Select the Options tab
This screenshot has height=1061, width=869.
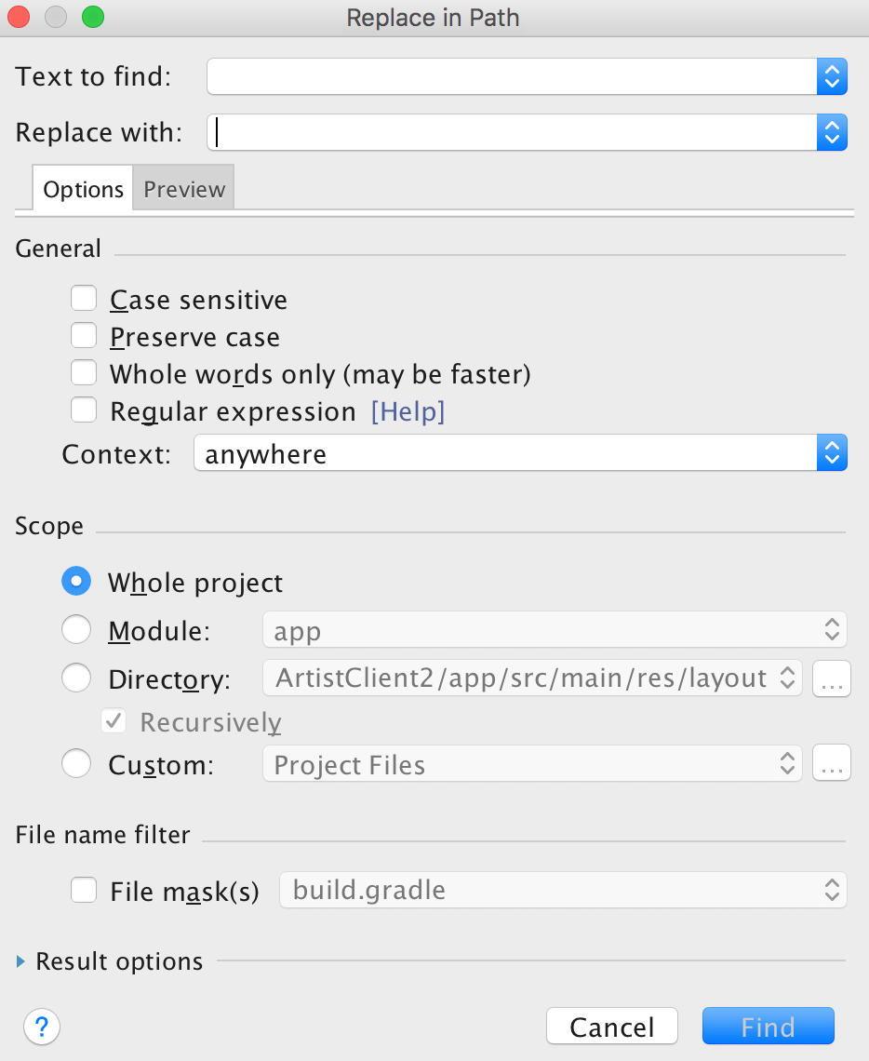pos(83,189)
